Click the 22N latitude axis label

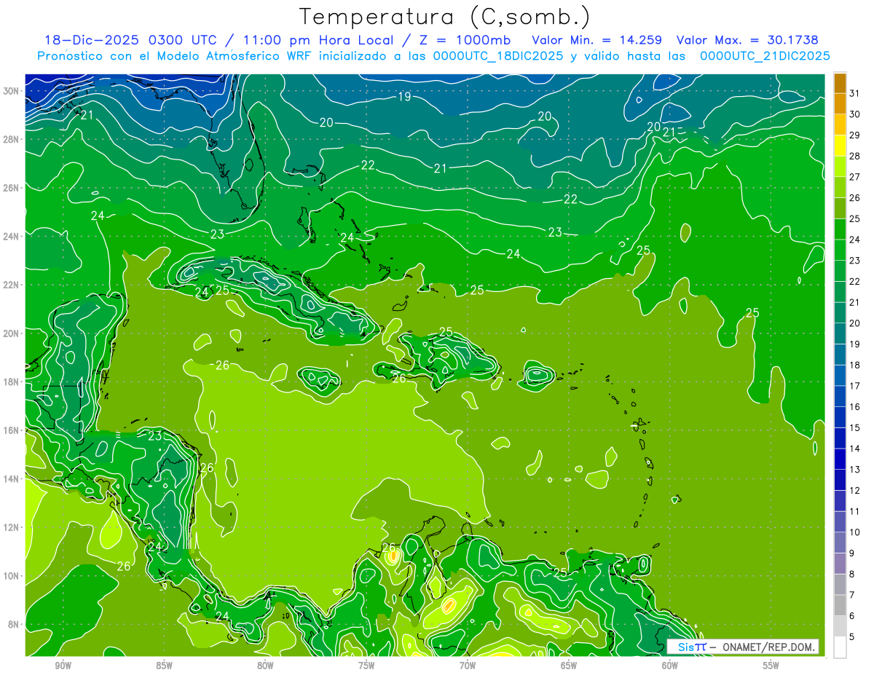pyautogui.click(x=12, y=285)
